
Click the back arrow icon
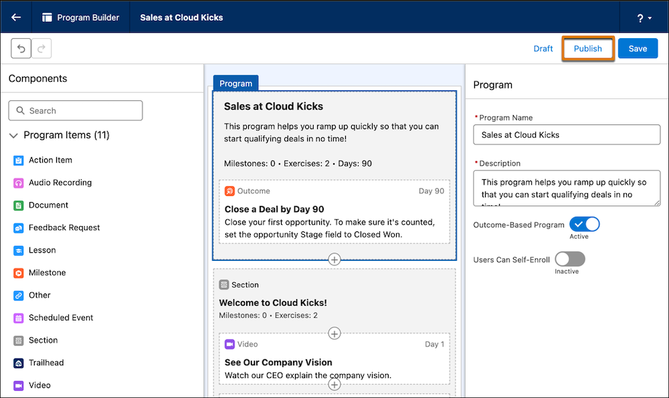point(16,17)
